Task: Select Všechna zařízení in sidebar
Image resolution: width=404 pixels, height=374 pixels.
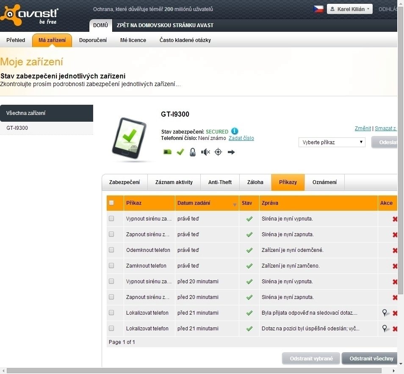Action: point(47,113)
